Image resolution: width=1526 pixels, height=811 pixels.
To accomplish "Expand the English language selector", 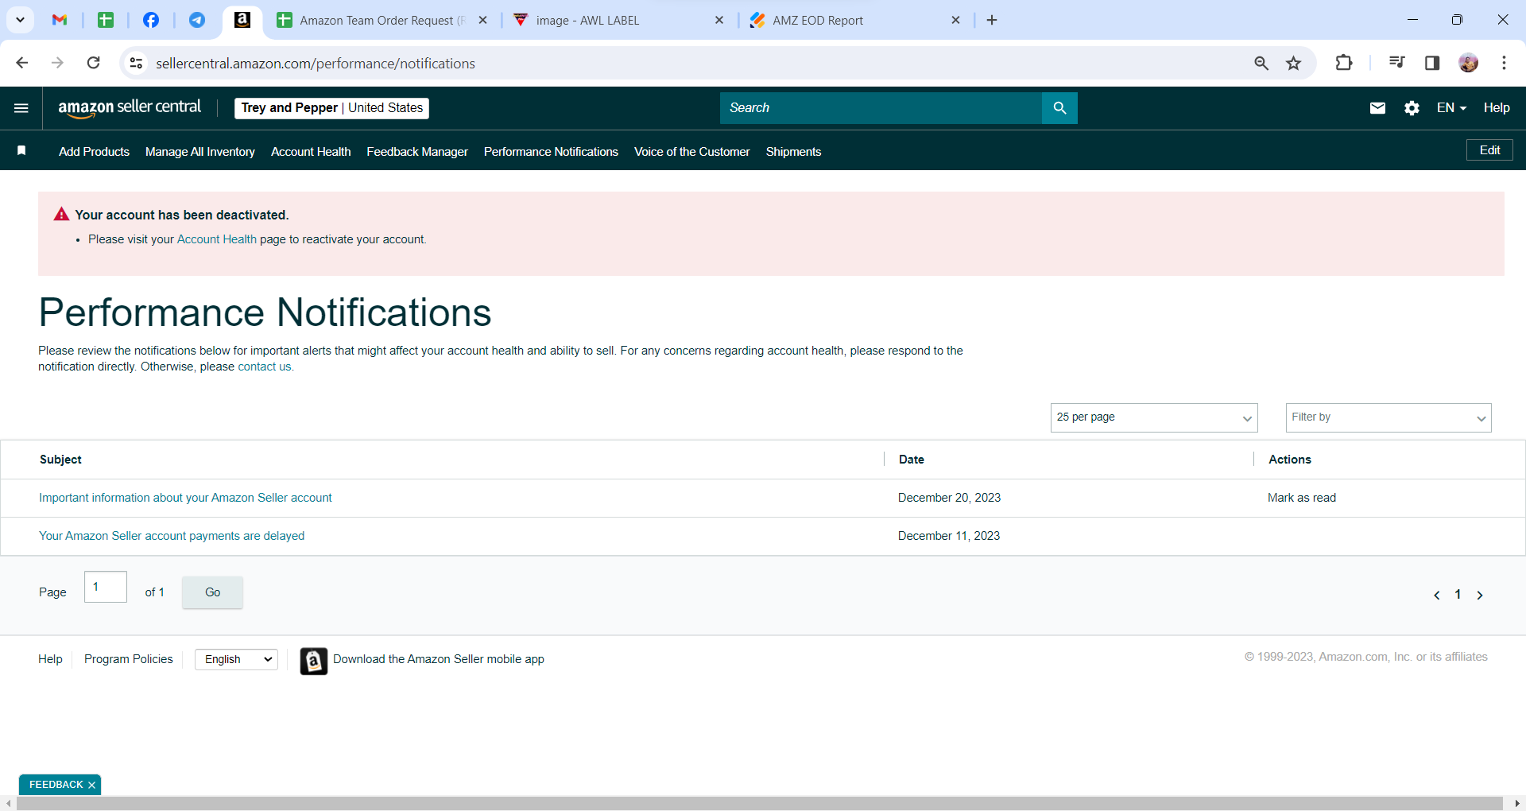I will tap(236, 659).
